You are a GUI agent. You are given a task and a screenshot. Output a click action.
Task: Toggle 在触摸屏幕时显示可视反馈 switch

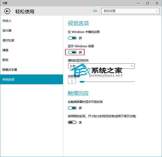[x=72, y=108]
